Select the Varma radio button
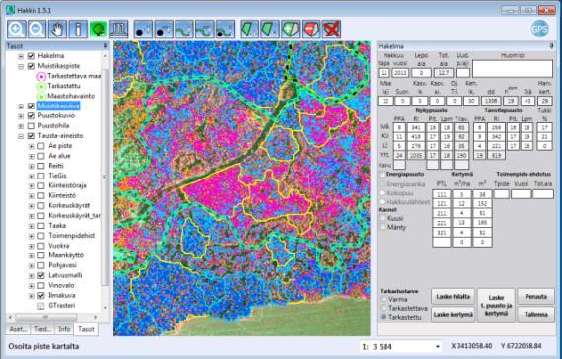 384,299
